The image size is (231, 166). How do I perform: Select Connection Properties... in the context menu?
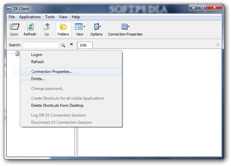pos(71,72)
